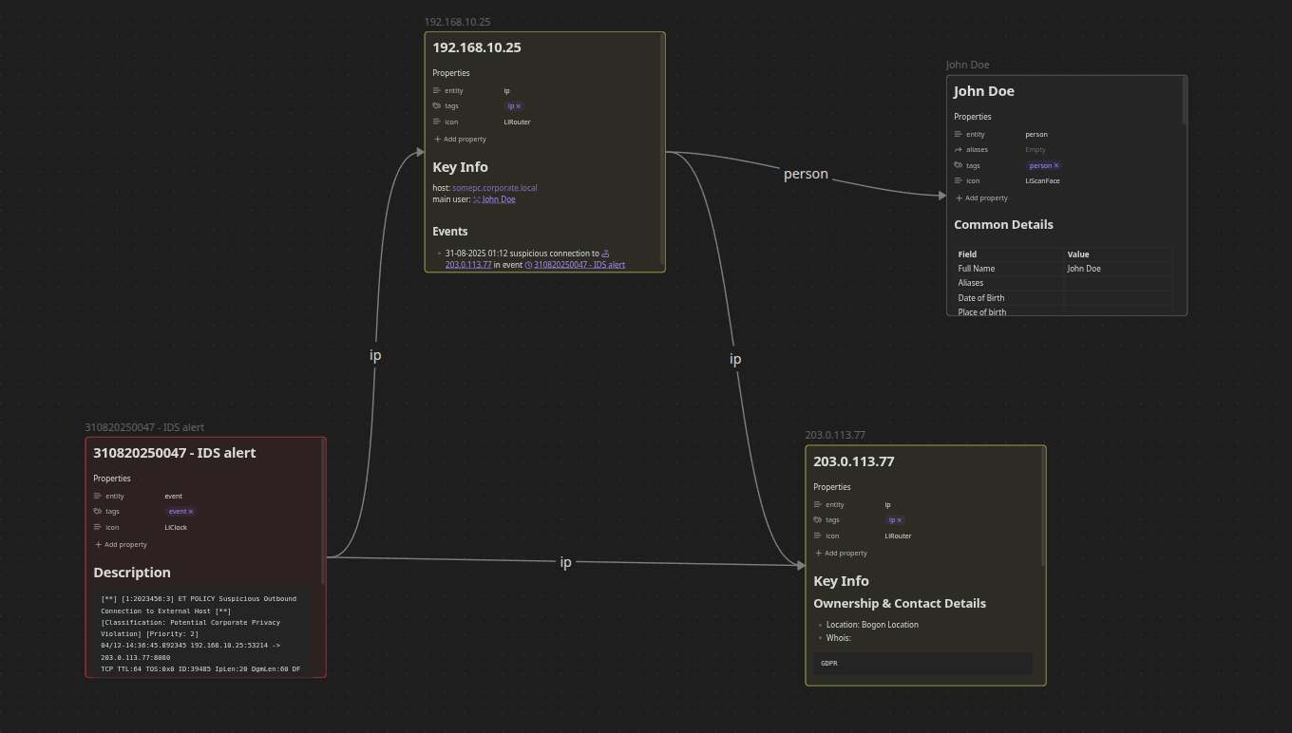Click the icon-field list icon in 203.0.113.77 properties
Viewport: 1292px width, 733px height.
click(818, 536)
